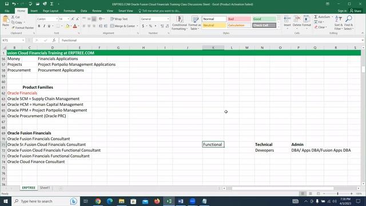This screenshot has width=366, height=206.
Task: Open the number format General dropdown
Action: point(168,19)
